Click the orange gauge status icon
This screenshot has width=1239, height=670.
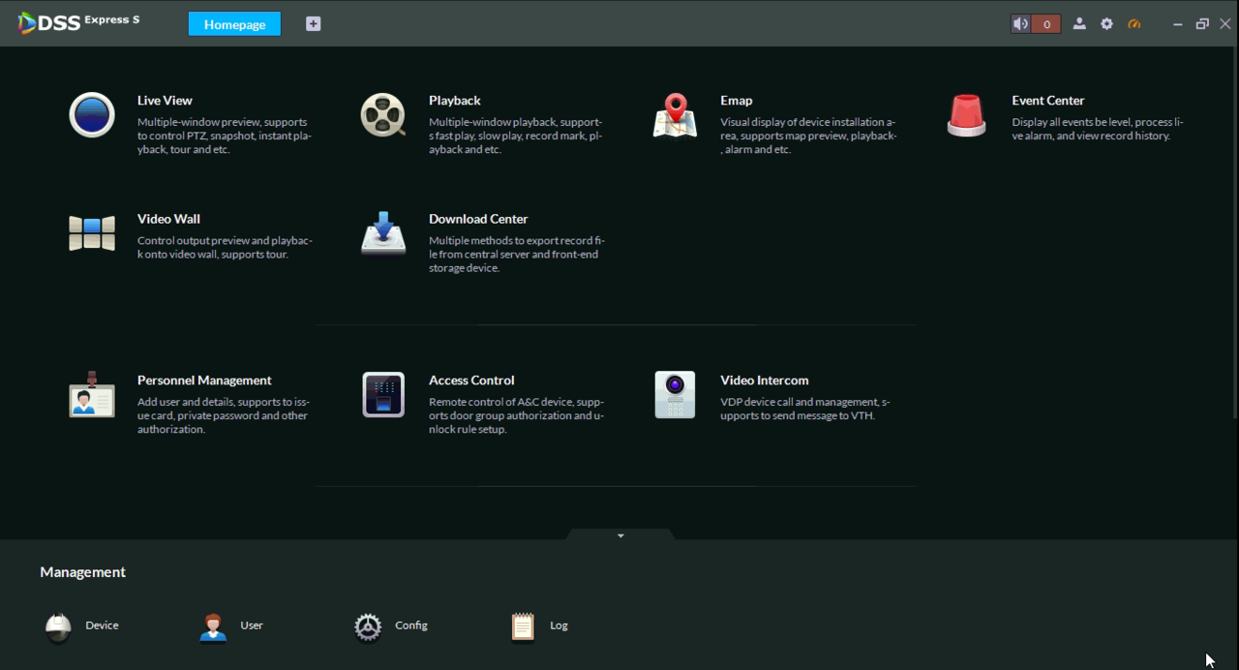[x=1134, y=24]
